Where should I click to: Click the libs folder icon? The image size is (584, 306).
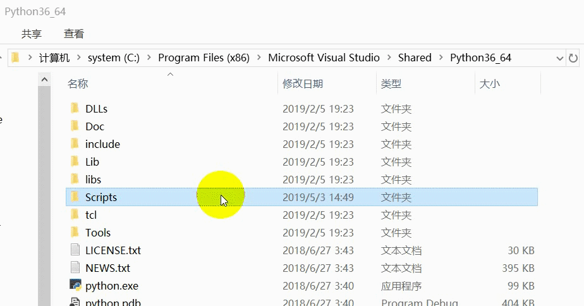click(75, 180)
